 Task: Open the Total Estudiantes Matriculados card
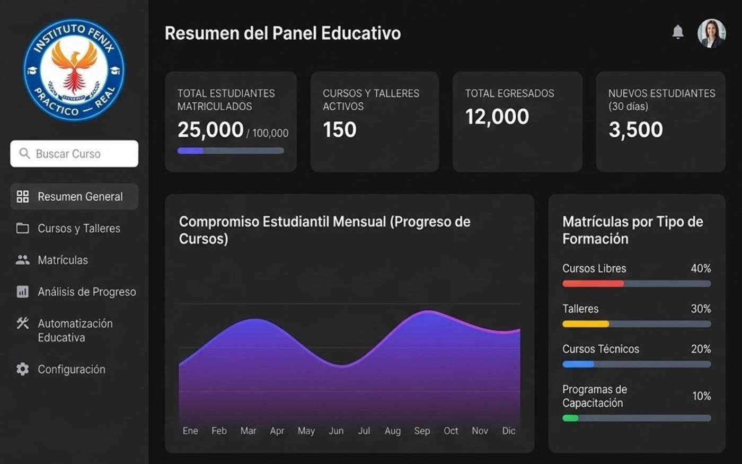pos(231,122)
